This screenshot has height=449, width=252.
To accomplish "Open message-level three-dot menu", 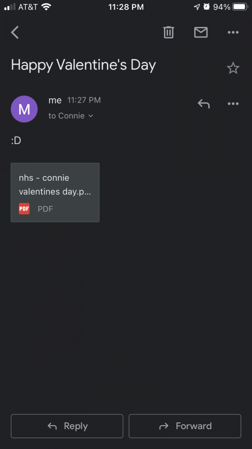I will pos(233,104).
